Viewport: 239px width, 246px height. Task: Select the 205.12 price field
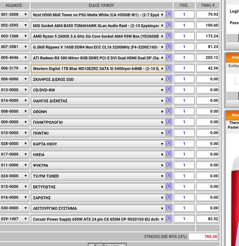coord(208,58)
